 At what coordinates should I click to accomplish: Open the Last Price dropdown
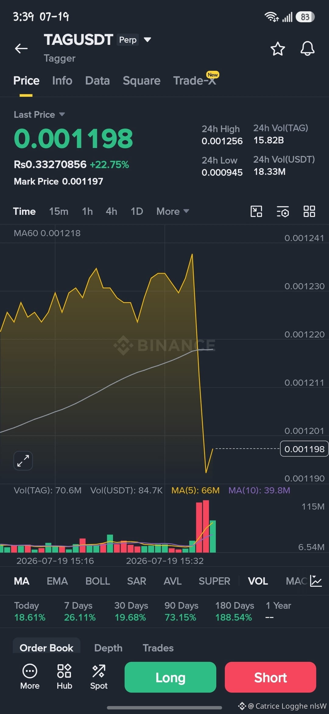39,114
